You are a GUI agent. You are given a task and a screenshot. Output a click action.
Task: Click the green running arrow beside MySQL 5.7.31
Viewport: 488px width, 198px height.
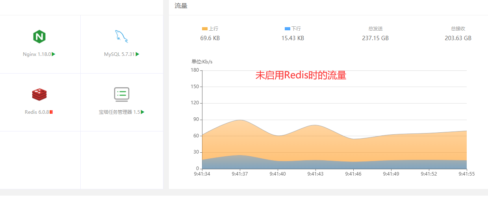tap(137, 54)
